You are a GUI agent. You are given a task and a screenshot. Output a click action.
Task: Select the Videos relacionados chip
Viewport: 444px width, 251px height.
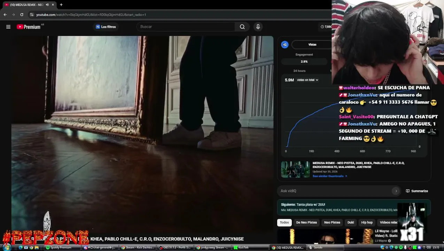pos(388,222)
